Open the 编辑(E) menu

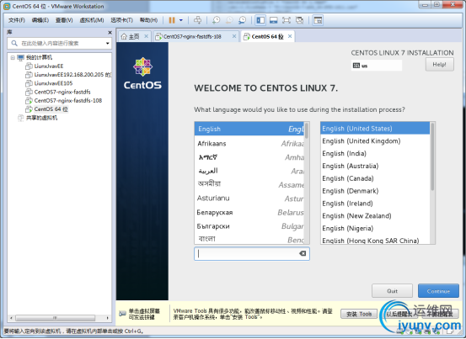point(40,20)
